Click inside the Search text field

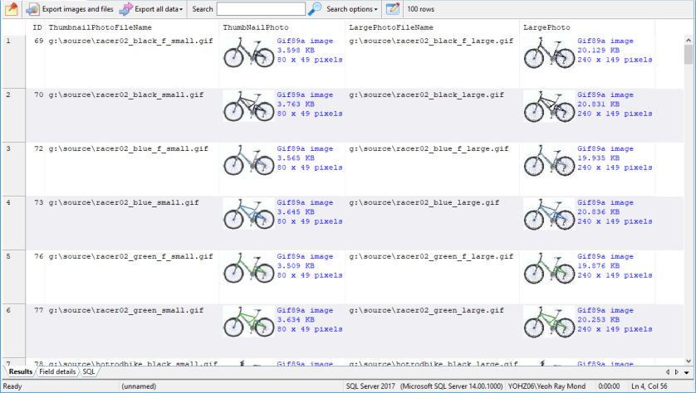(x=260, y=9)
